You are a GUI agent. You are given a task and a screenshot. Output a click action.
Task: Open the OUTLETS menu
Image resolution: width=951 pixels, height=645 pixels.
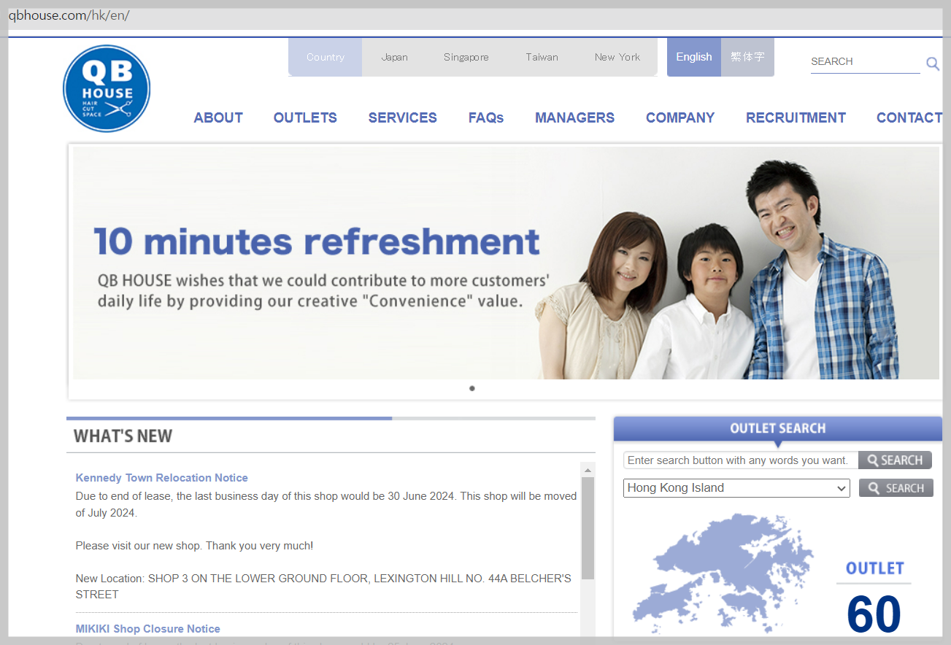[x=305, y=117]
